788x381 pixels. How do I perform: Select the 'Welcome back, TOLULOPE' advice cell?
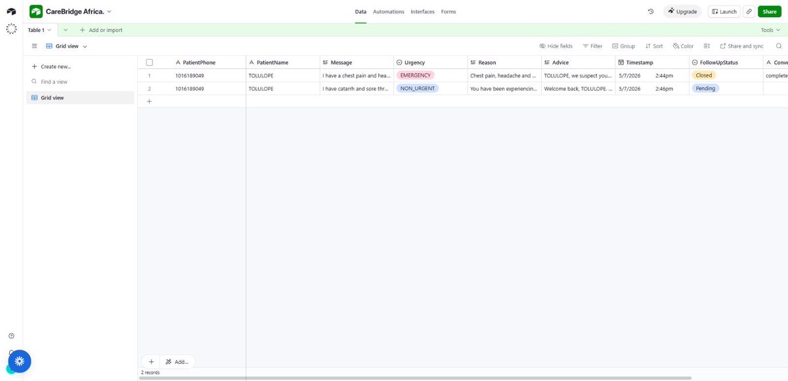pos(579,89)
